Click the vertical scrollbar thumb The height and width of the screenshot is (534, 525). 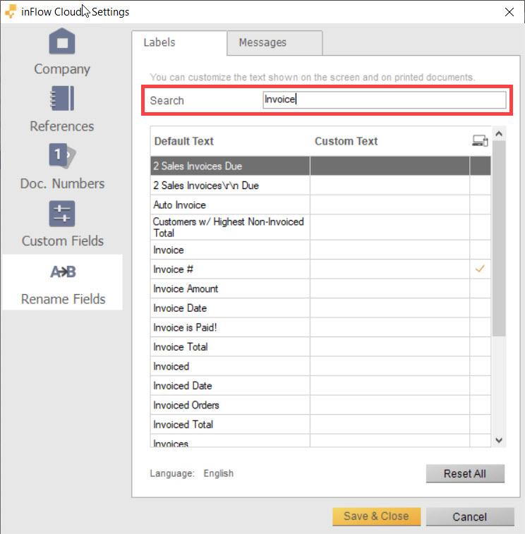[499, 238]
